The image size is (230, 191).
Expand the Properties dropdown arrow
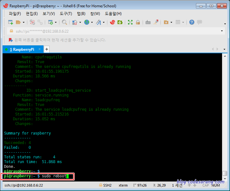(x=56, y=23)
